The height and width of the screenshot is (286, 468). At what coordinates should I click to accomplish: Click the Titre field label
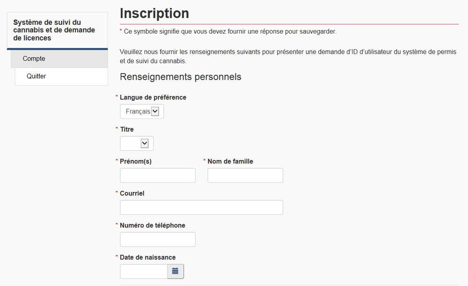pos(127,129)
